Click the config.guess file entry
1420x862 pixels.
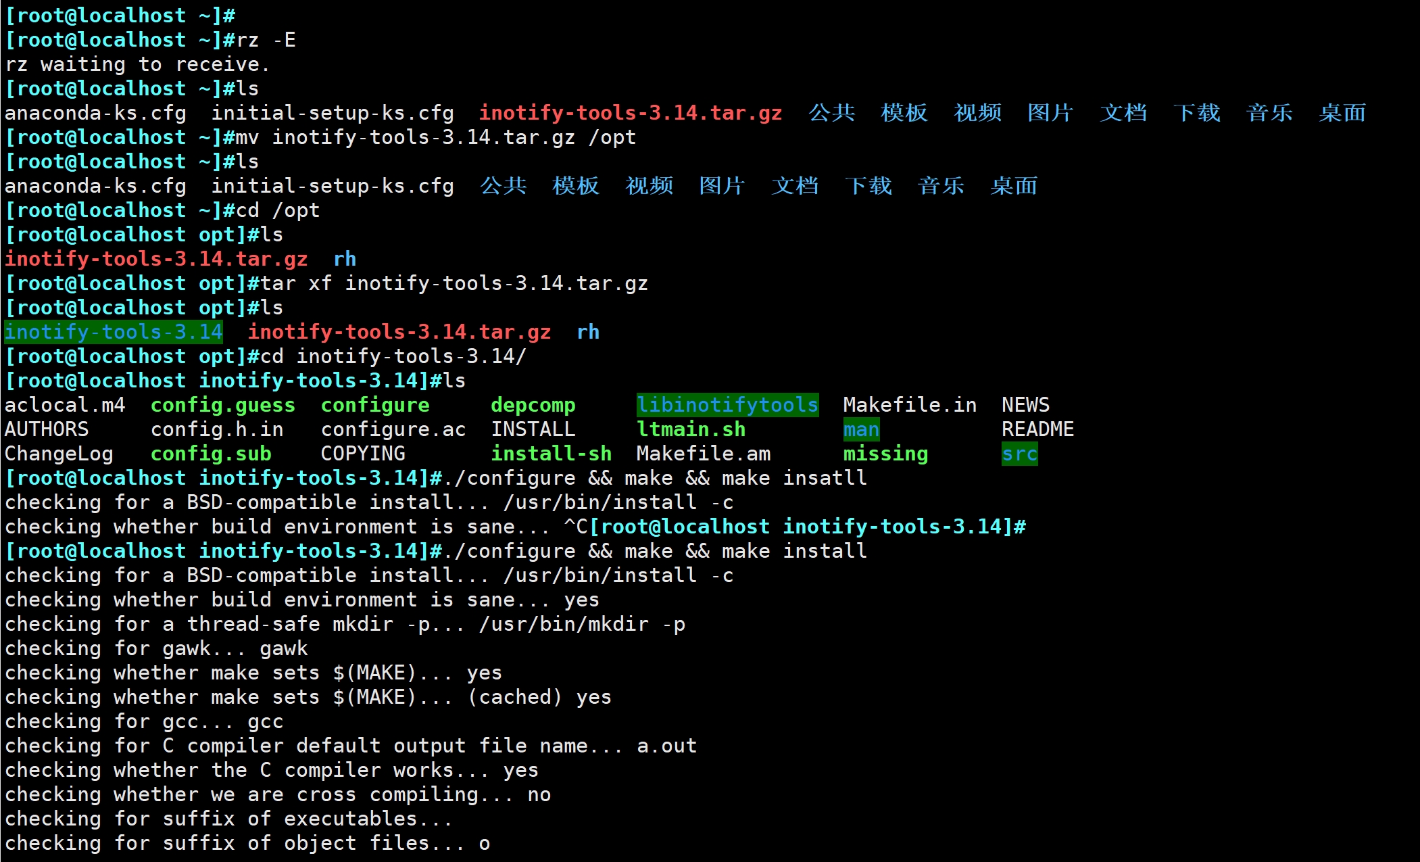222,405
